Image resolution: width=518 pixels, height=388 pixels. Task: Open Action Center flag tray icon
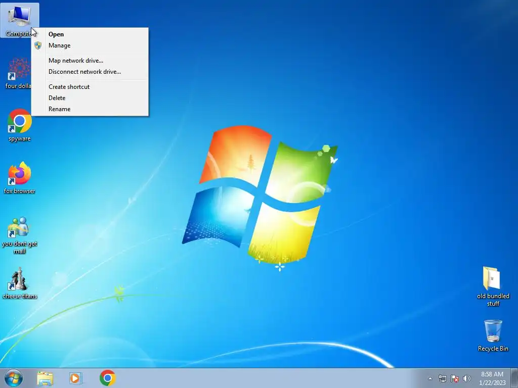coord(455,378)
